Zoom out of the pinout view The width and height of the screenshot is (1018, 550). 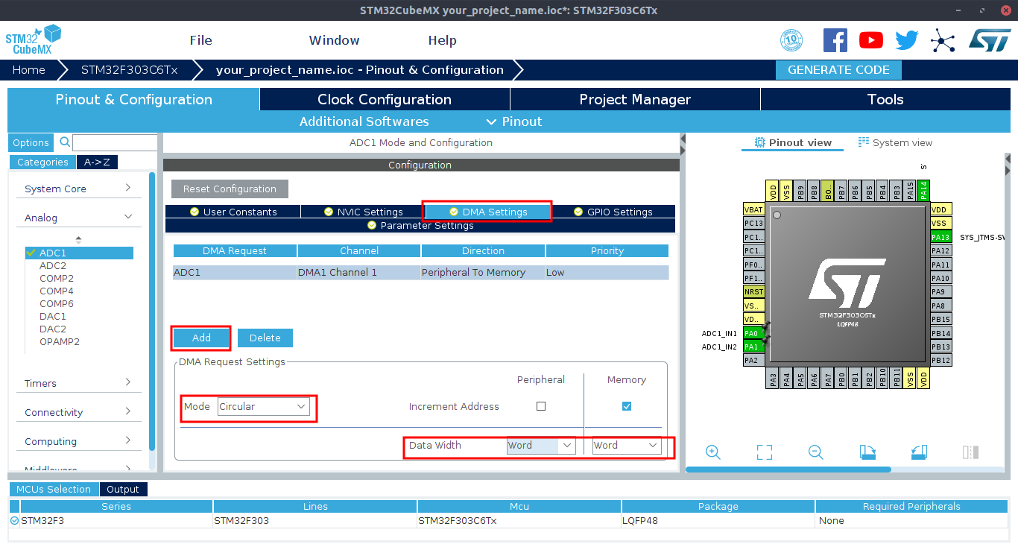(815, 452)
